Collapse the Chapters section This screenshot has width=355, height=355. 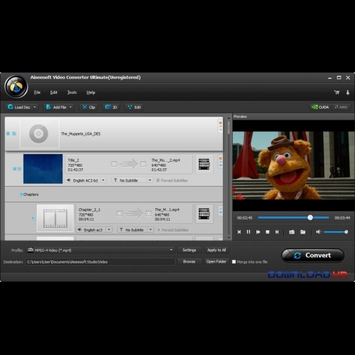tap(21, 195)
